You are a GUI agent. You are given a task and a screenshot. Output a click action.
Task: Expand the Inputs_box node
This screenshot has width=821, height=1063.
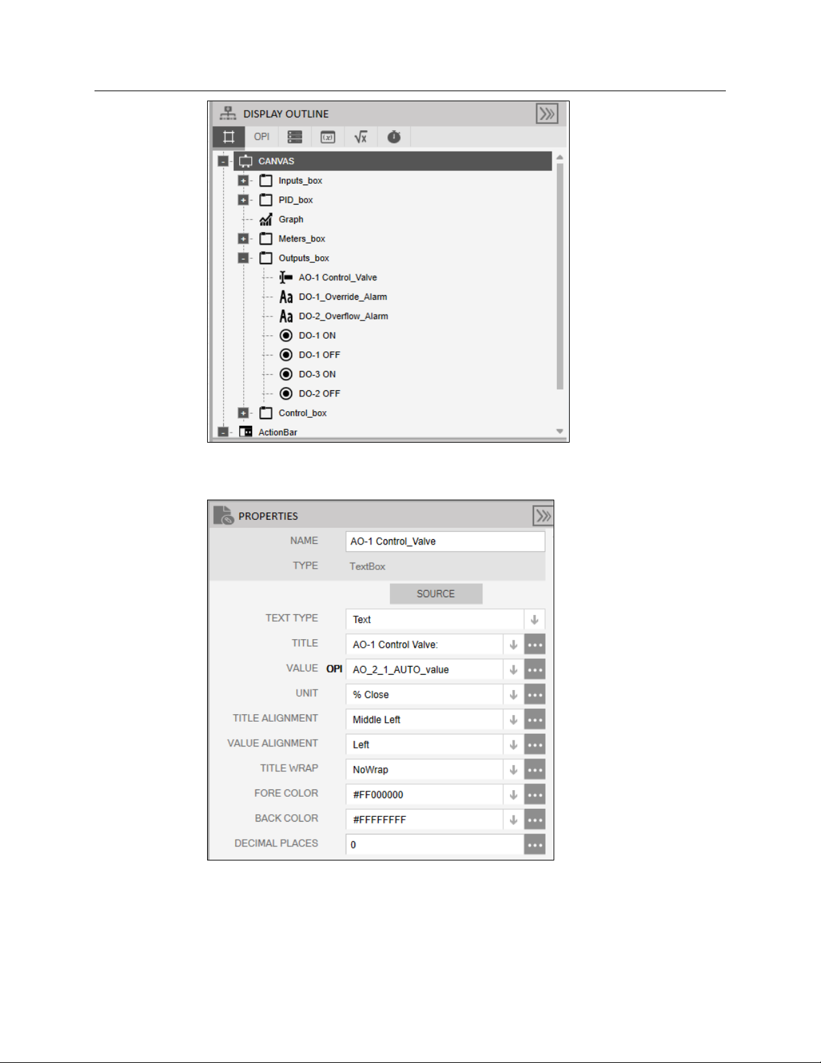pos(243,180)
